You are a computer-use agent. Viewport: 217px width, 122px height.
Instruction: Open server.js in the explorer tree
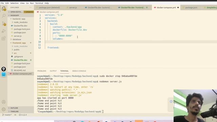click(21, 36)
